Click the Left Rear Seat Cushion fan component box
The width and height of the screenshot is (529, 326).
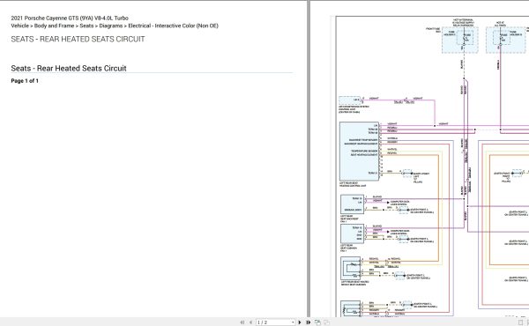point(352,233)
